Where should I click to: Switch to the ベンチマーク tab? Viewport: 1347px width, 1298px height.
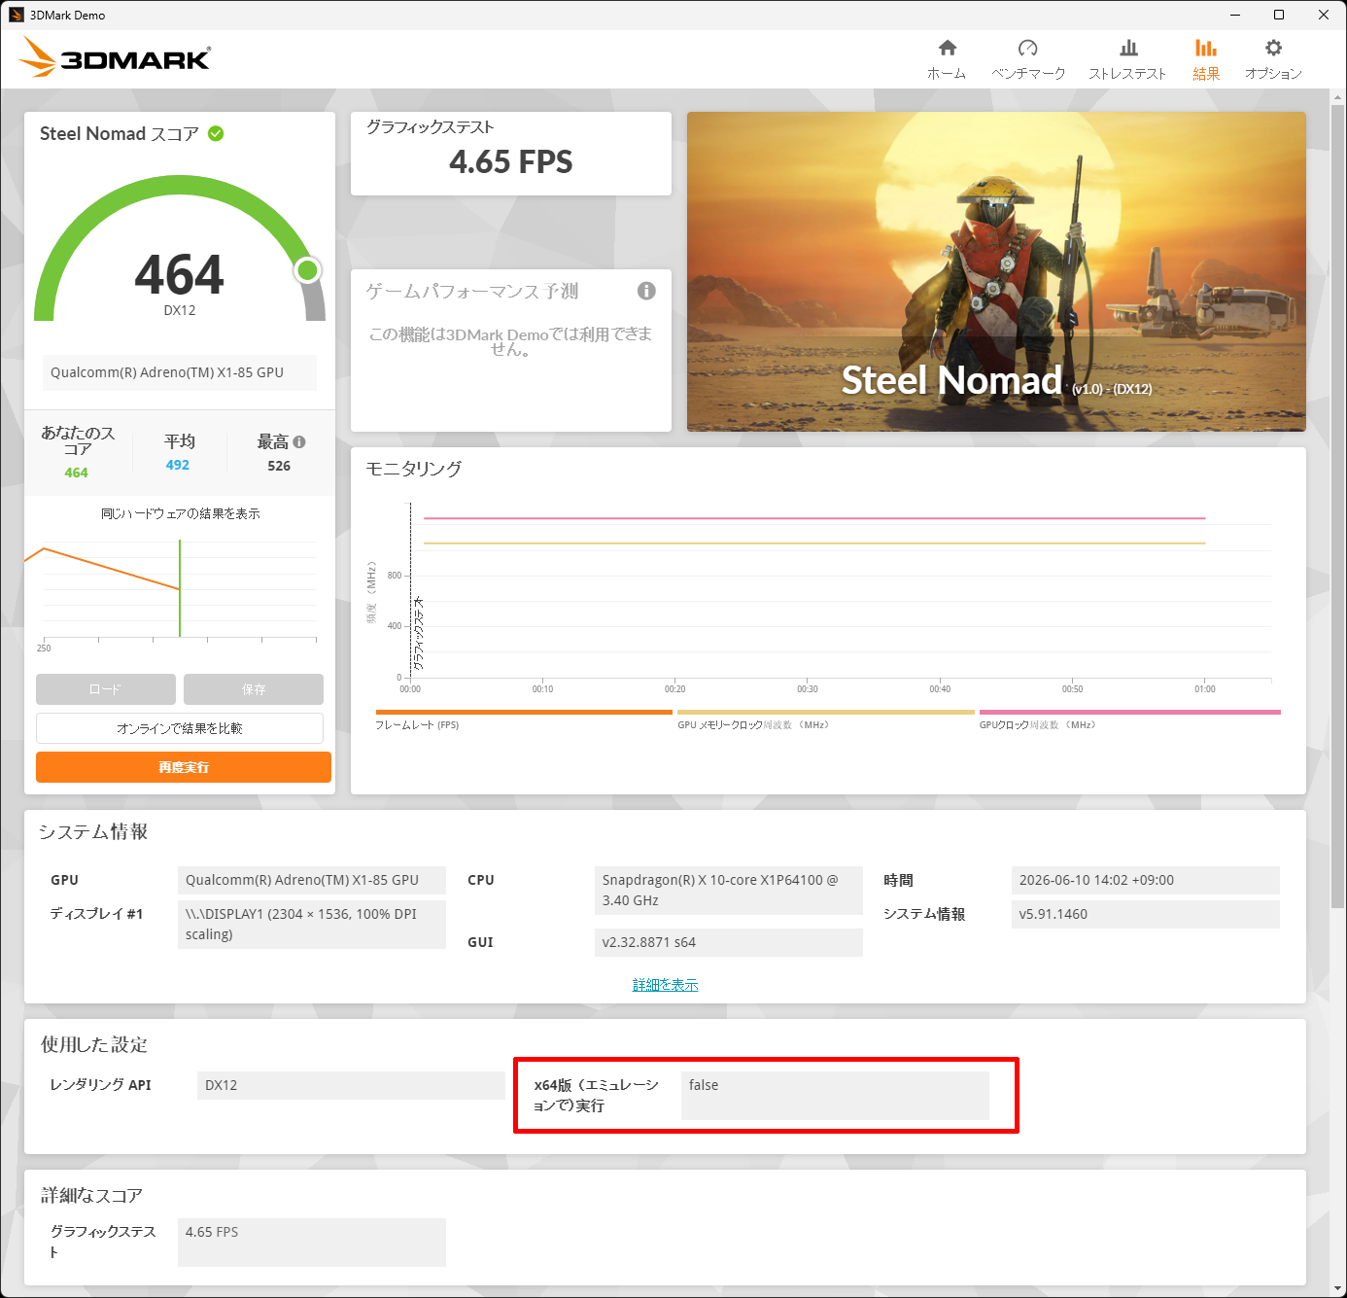(1028, 59)
